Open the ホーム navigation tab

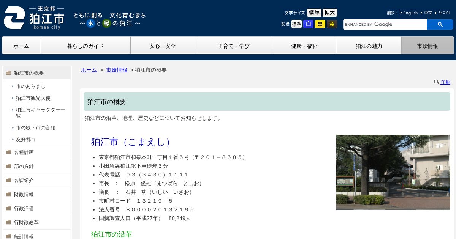21,46
